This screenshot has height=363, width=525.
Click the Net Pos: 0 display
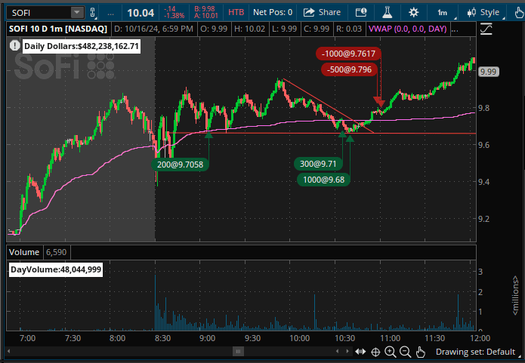(x=273, y=12)
